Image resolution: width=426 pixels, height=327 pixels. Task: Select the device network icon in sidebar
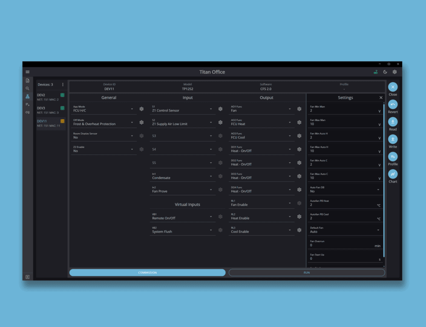pos(27,96)
